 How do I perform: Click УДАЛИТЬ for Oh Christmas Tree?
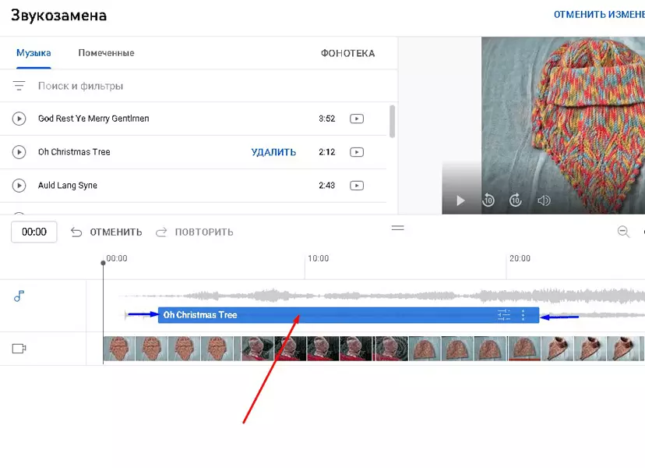pyautogui.click(x=273, y=152)
